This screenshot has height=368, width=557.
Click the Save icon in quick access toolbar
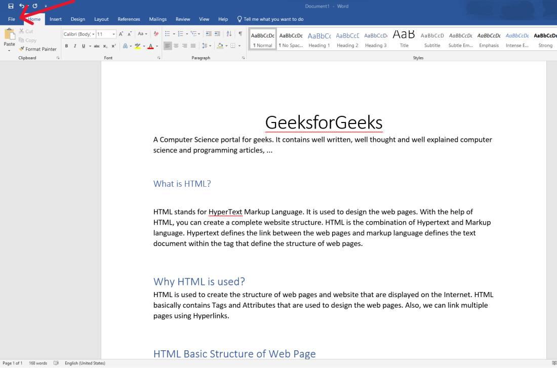click(x=11, y=6)
